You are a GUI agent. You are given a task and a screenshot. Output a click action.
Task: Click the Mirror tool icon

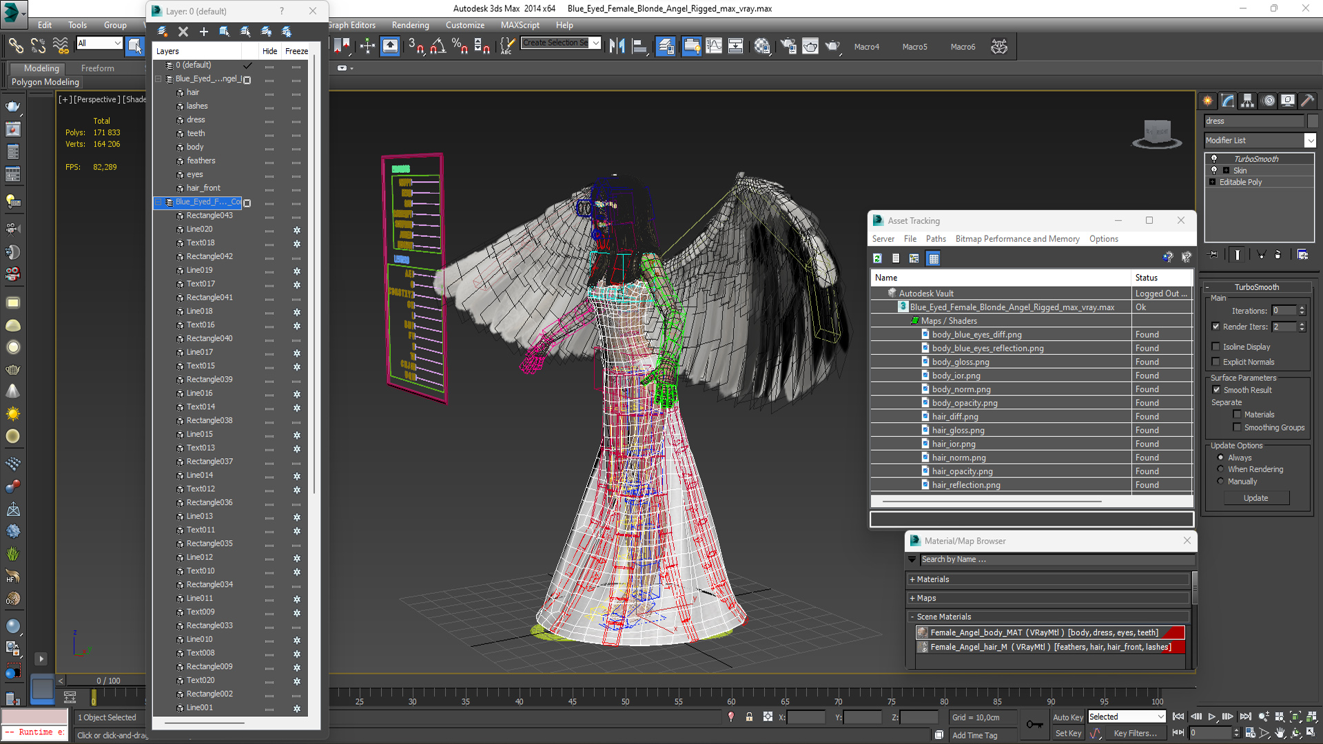pyautogui.click(x=617, y=46)
